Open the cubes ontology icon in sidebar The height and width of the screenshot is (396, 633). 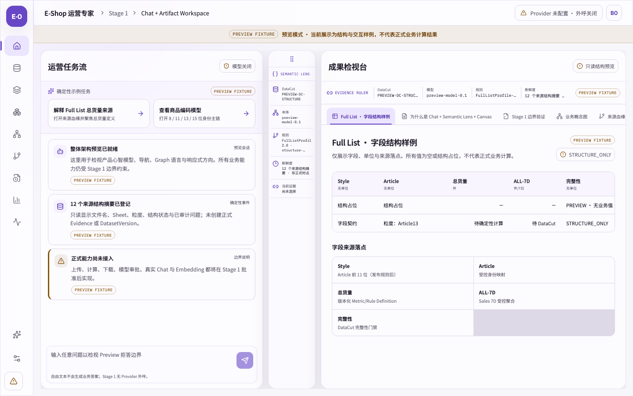click(17, 112)
